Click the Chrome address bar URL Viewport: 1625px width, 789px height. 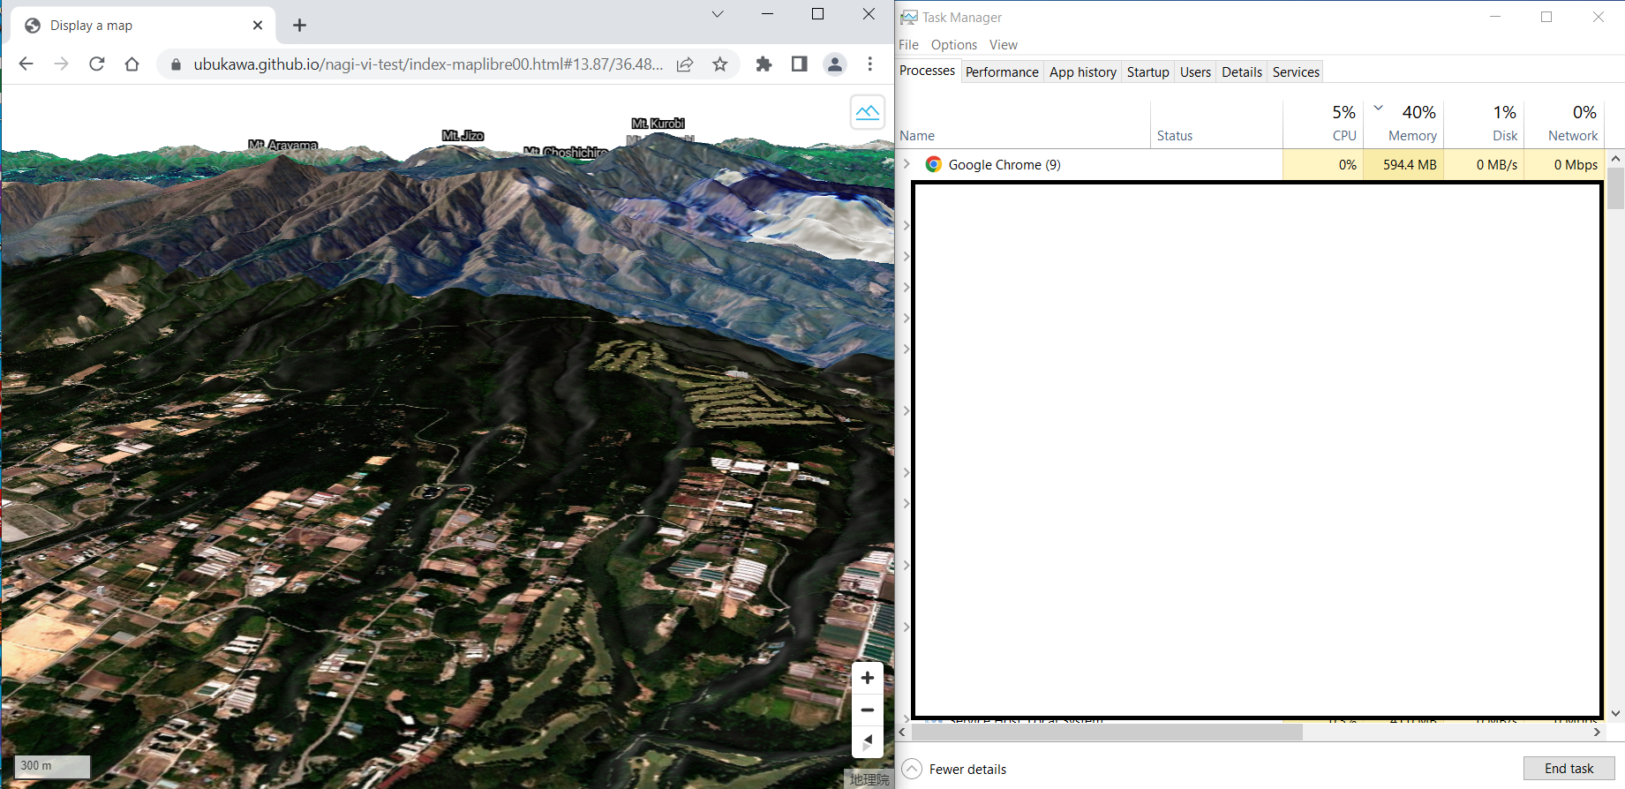coord(428,64)
